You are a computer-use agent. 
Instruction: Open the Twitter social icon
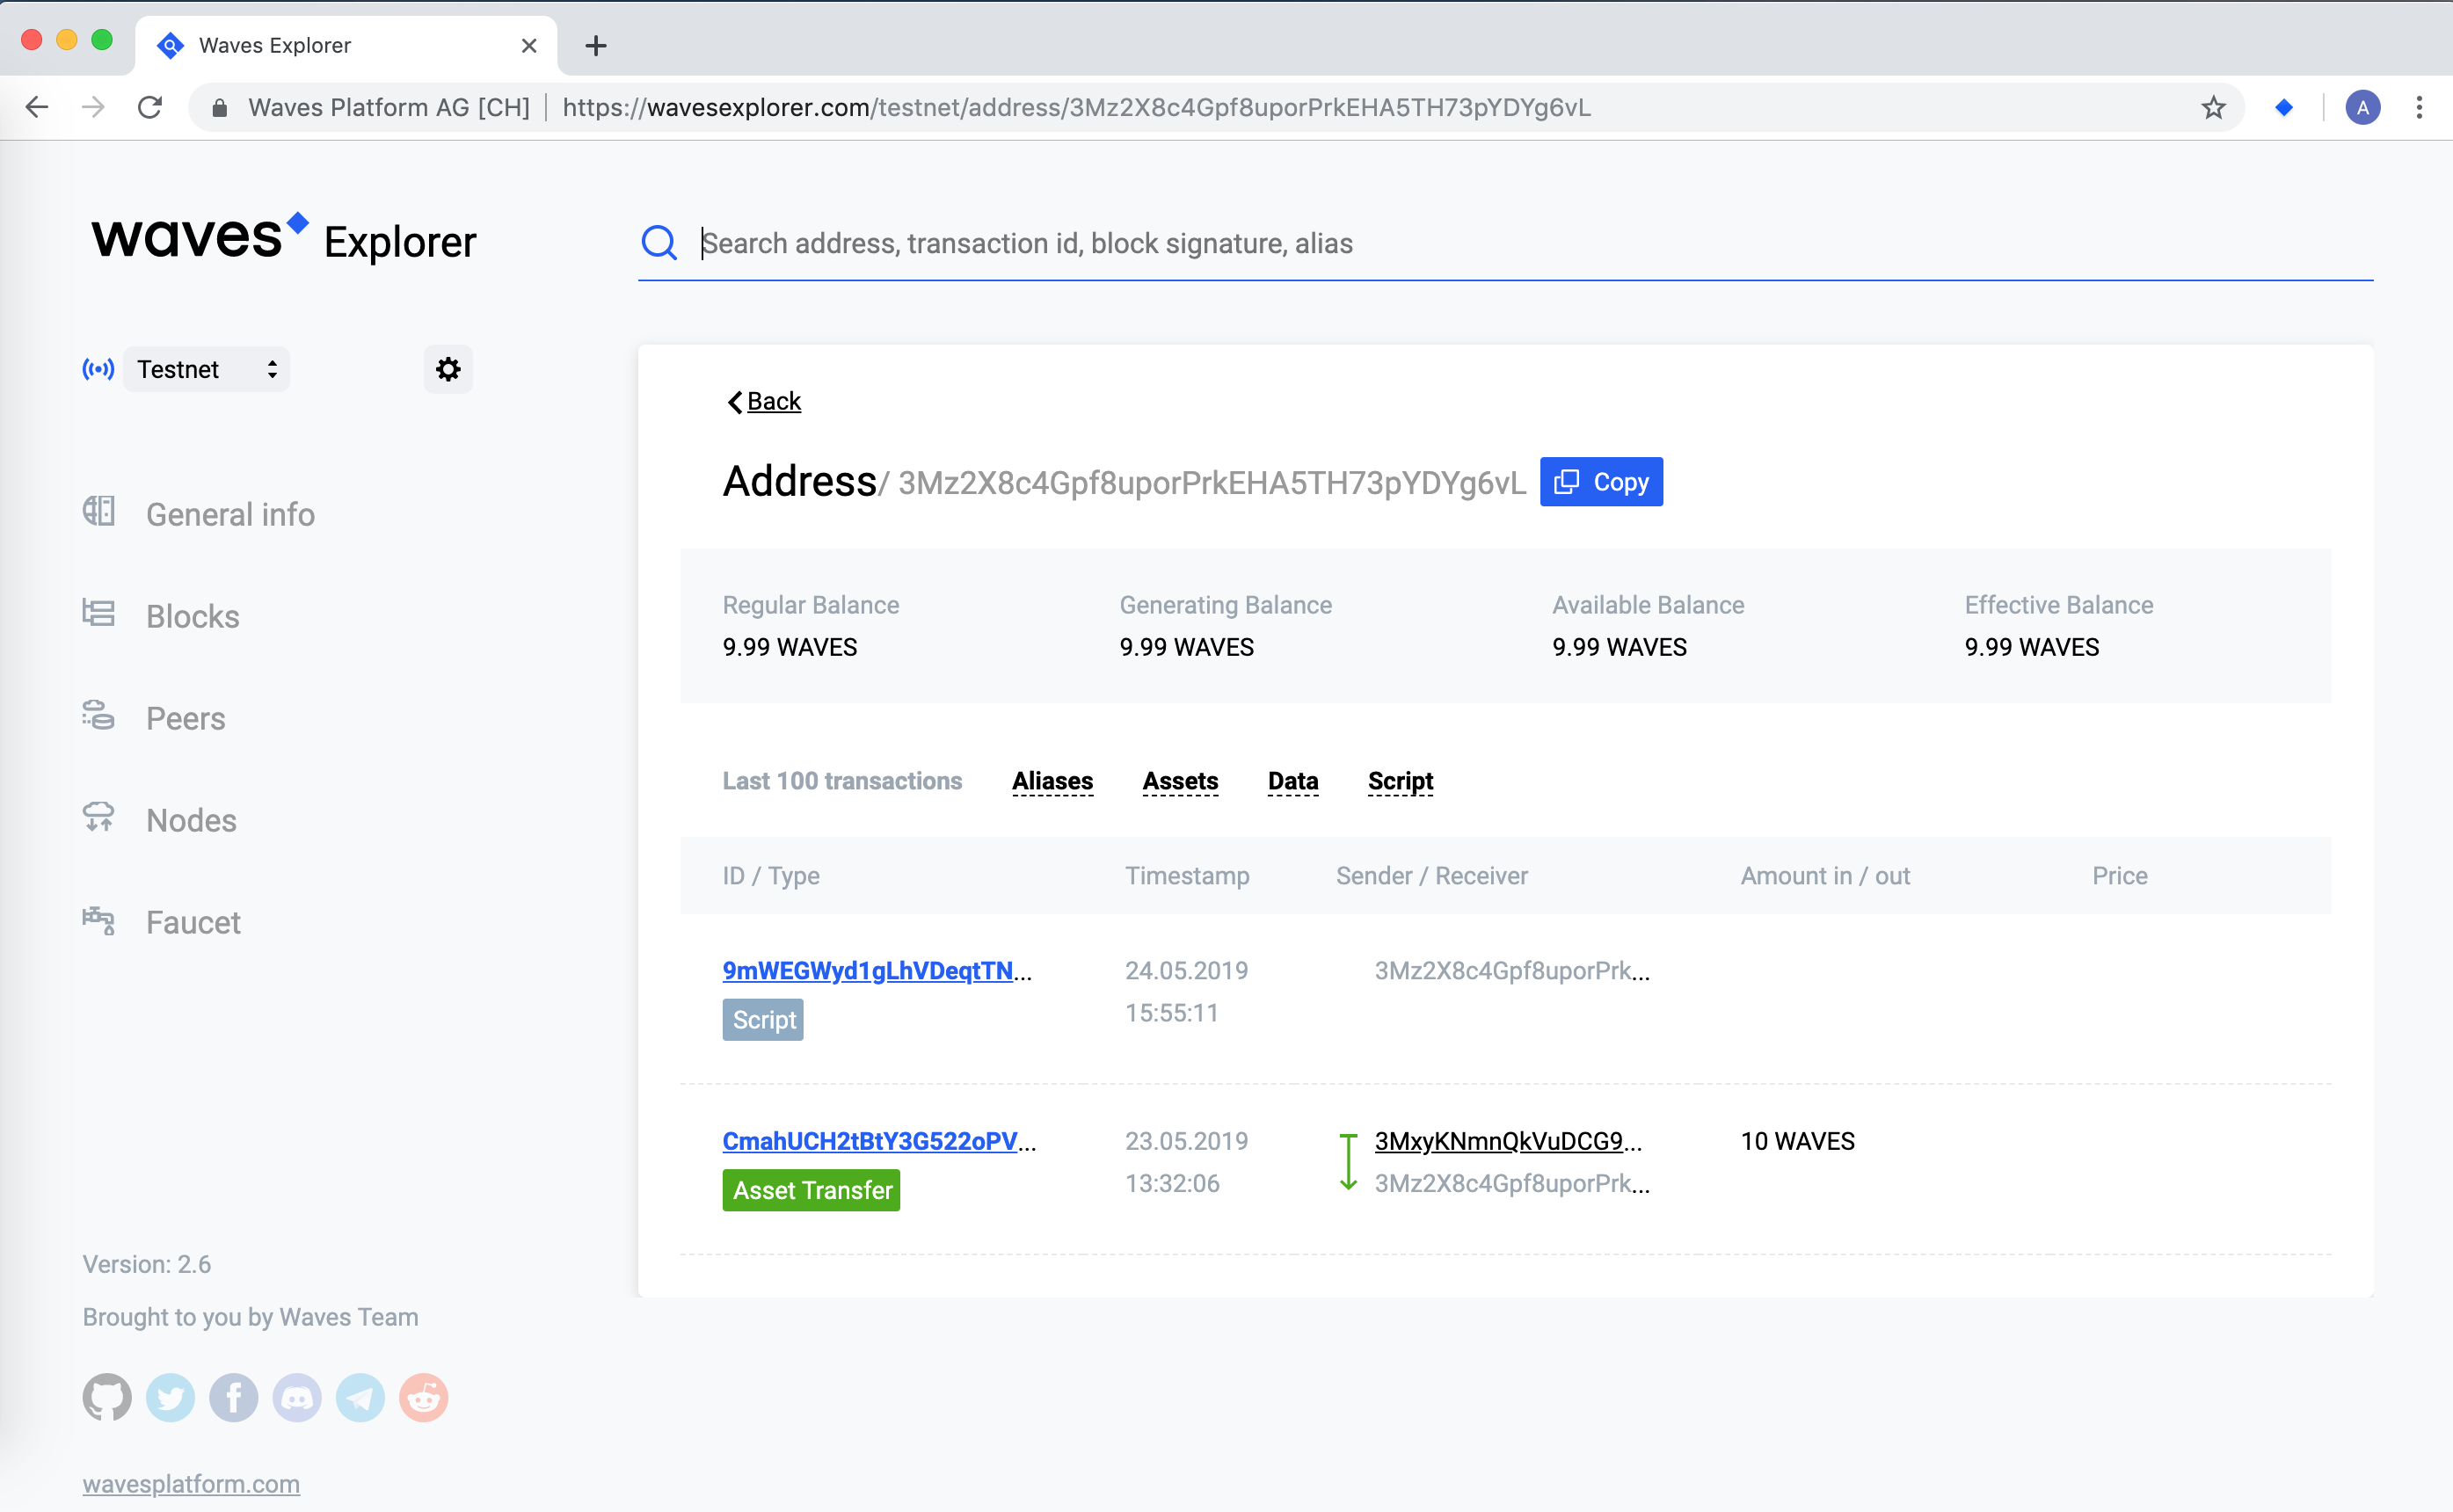pos(170,1397)
